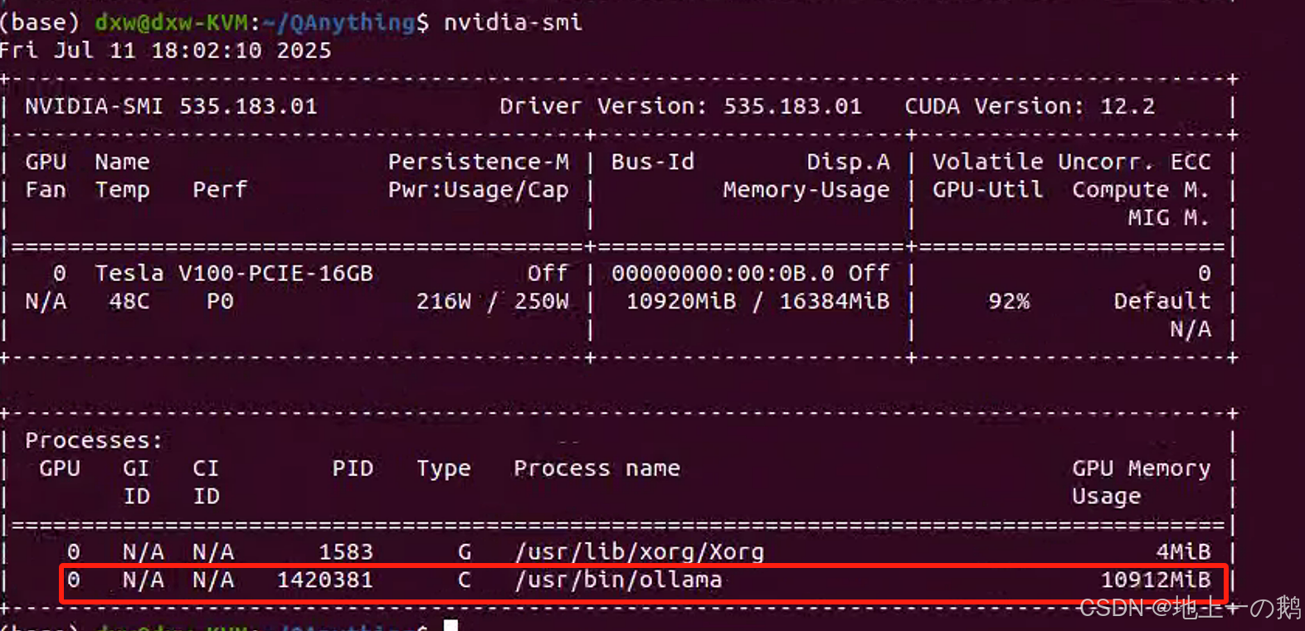Select GPU name Tesla V100-PCIE-16GB
1305x631 pixels.
234,274
